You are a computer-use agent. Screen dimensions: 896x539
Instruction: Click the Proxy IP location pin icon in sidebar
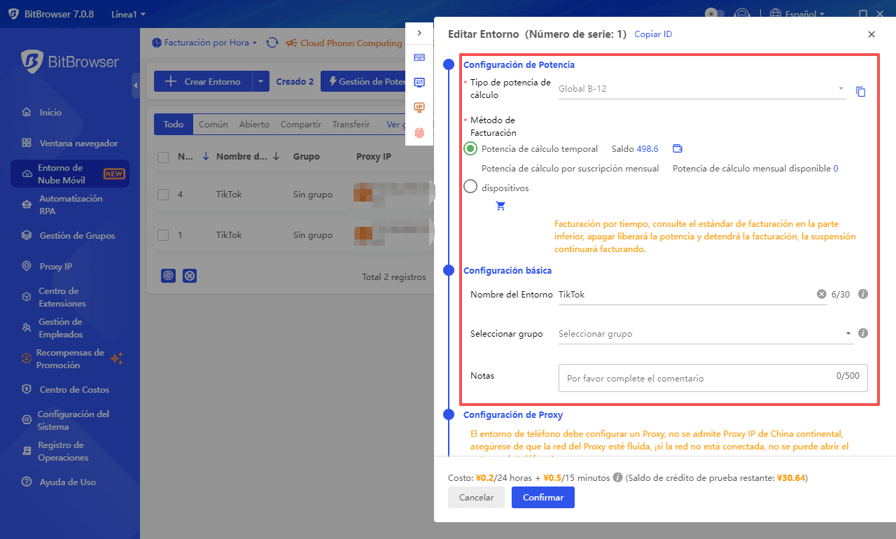[x=27, y=267]
